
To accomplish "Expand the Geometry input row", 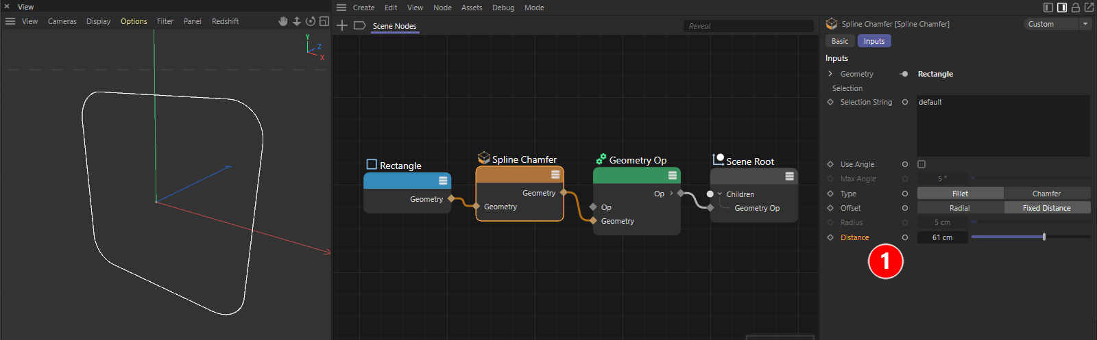I will (x=830, y=74).
